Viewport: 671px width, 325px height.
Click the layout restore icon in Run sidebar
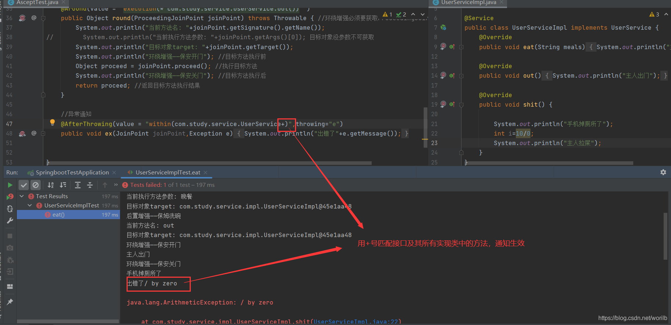tap(10, 287)
